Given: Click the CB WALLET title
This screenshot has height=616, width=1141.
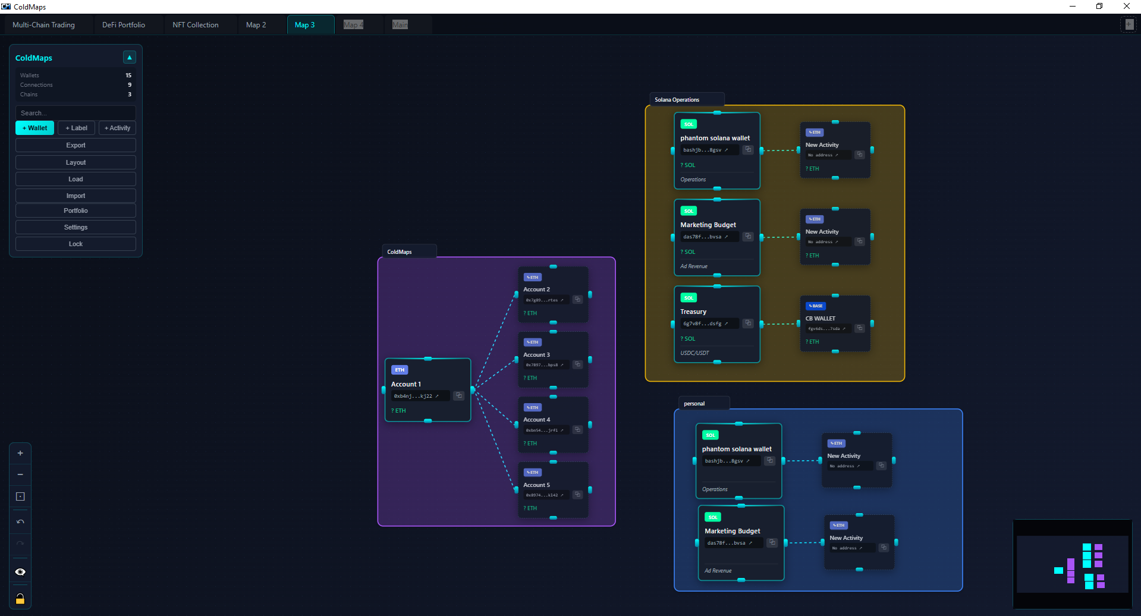Looking at the screenshot, I should pos(821,319).
